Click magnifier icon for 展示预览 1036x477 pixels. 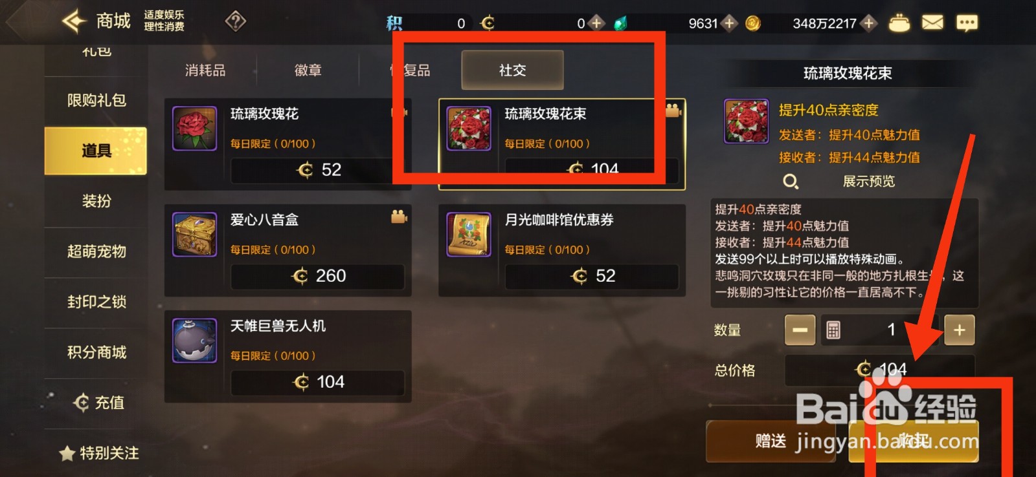pyautogui.click(x=791, y=182)
